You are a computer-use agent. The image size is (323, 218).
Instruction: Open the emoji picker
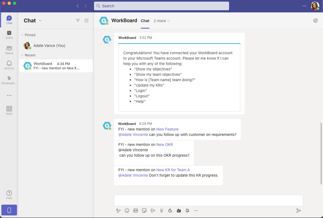coord(127,210)
